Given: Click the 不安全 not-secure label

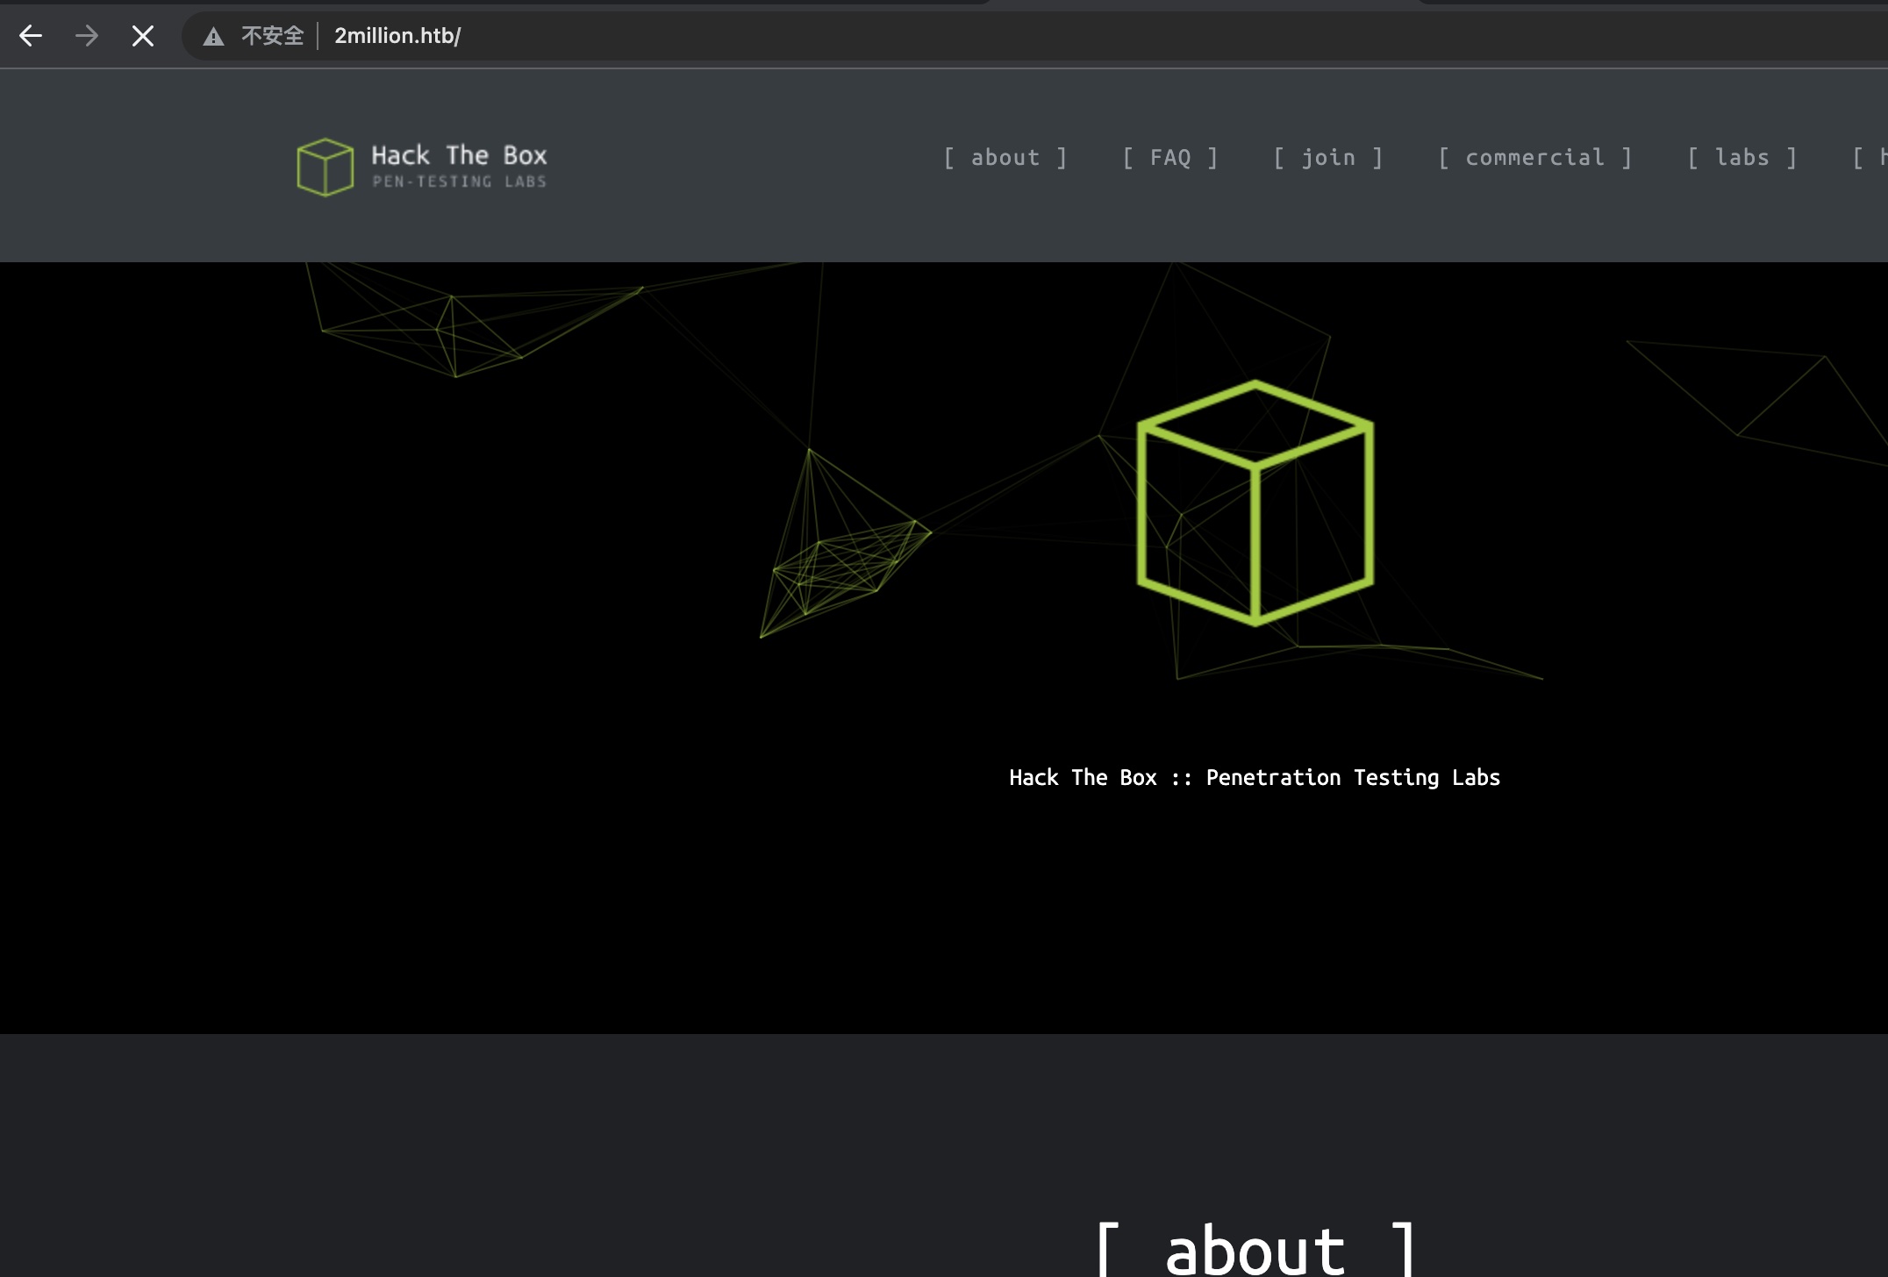Looking at the screenshot, I should (x=272, y=36).
